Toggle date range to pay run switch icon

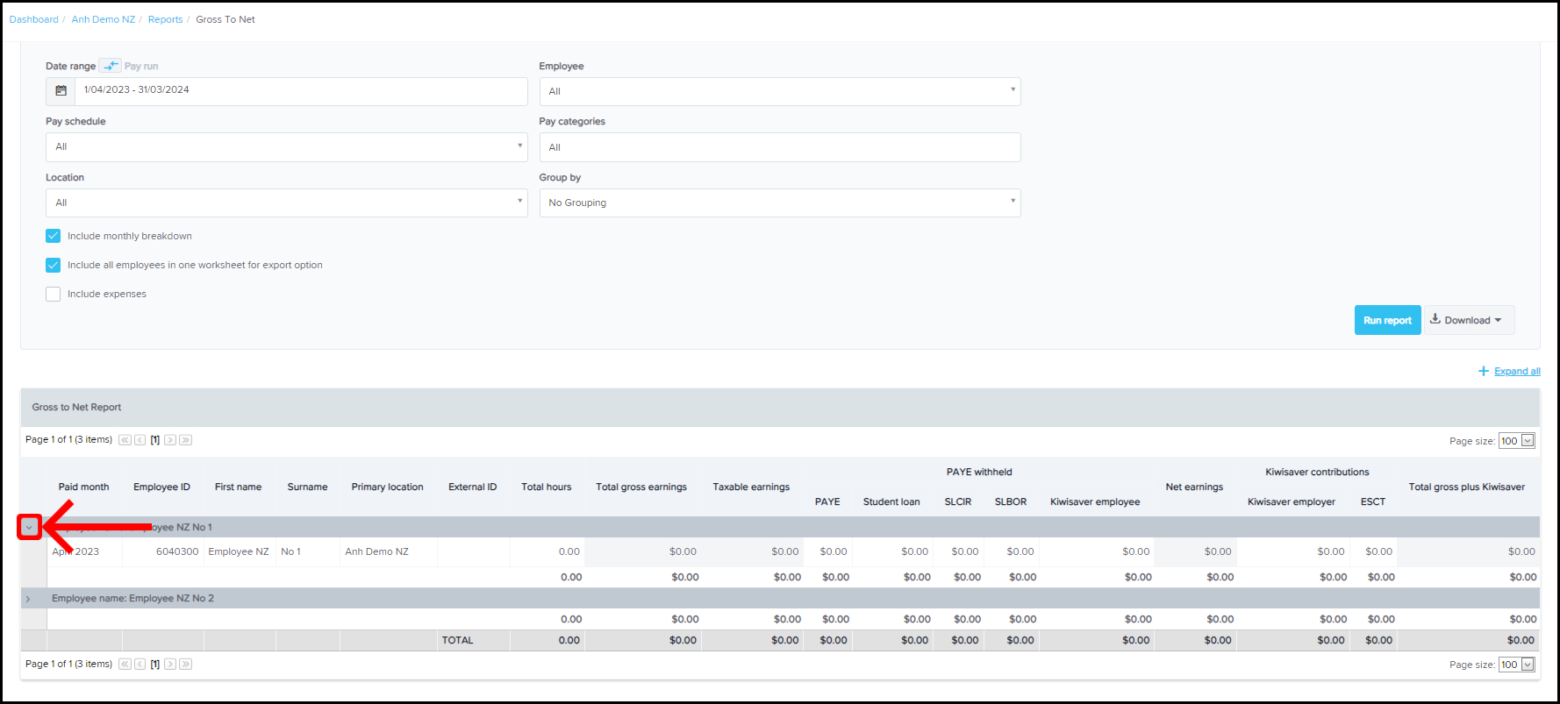[111, 66]
